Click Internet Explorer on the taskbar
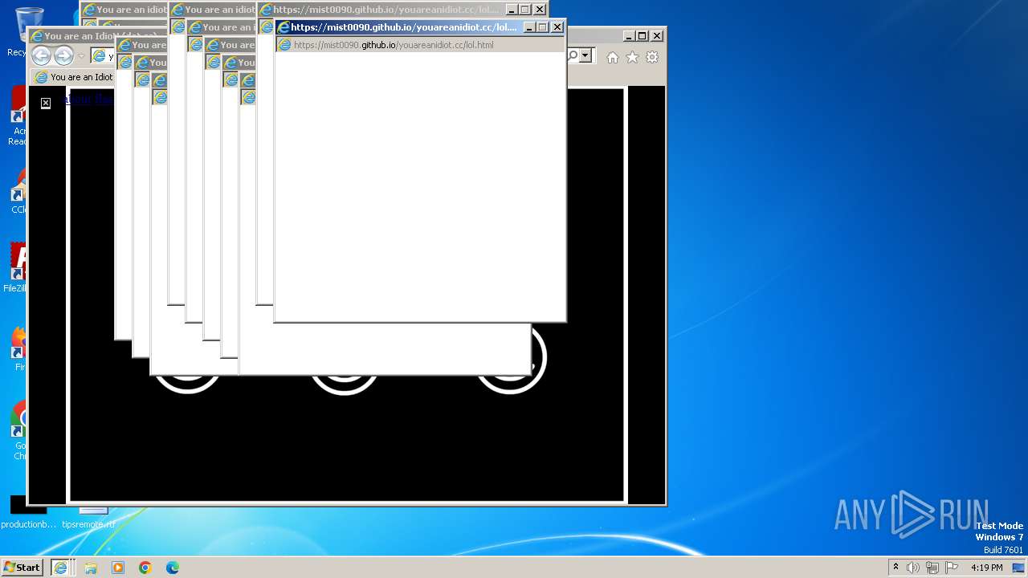The image size is (1028, 578). [x=61, y=568]
